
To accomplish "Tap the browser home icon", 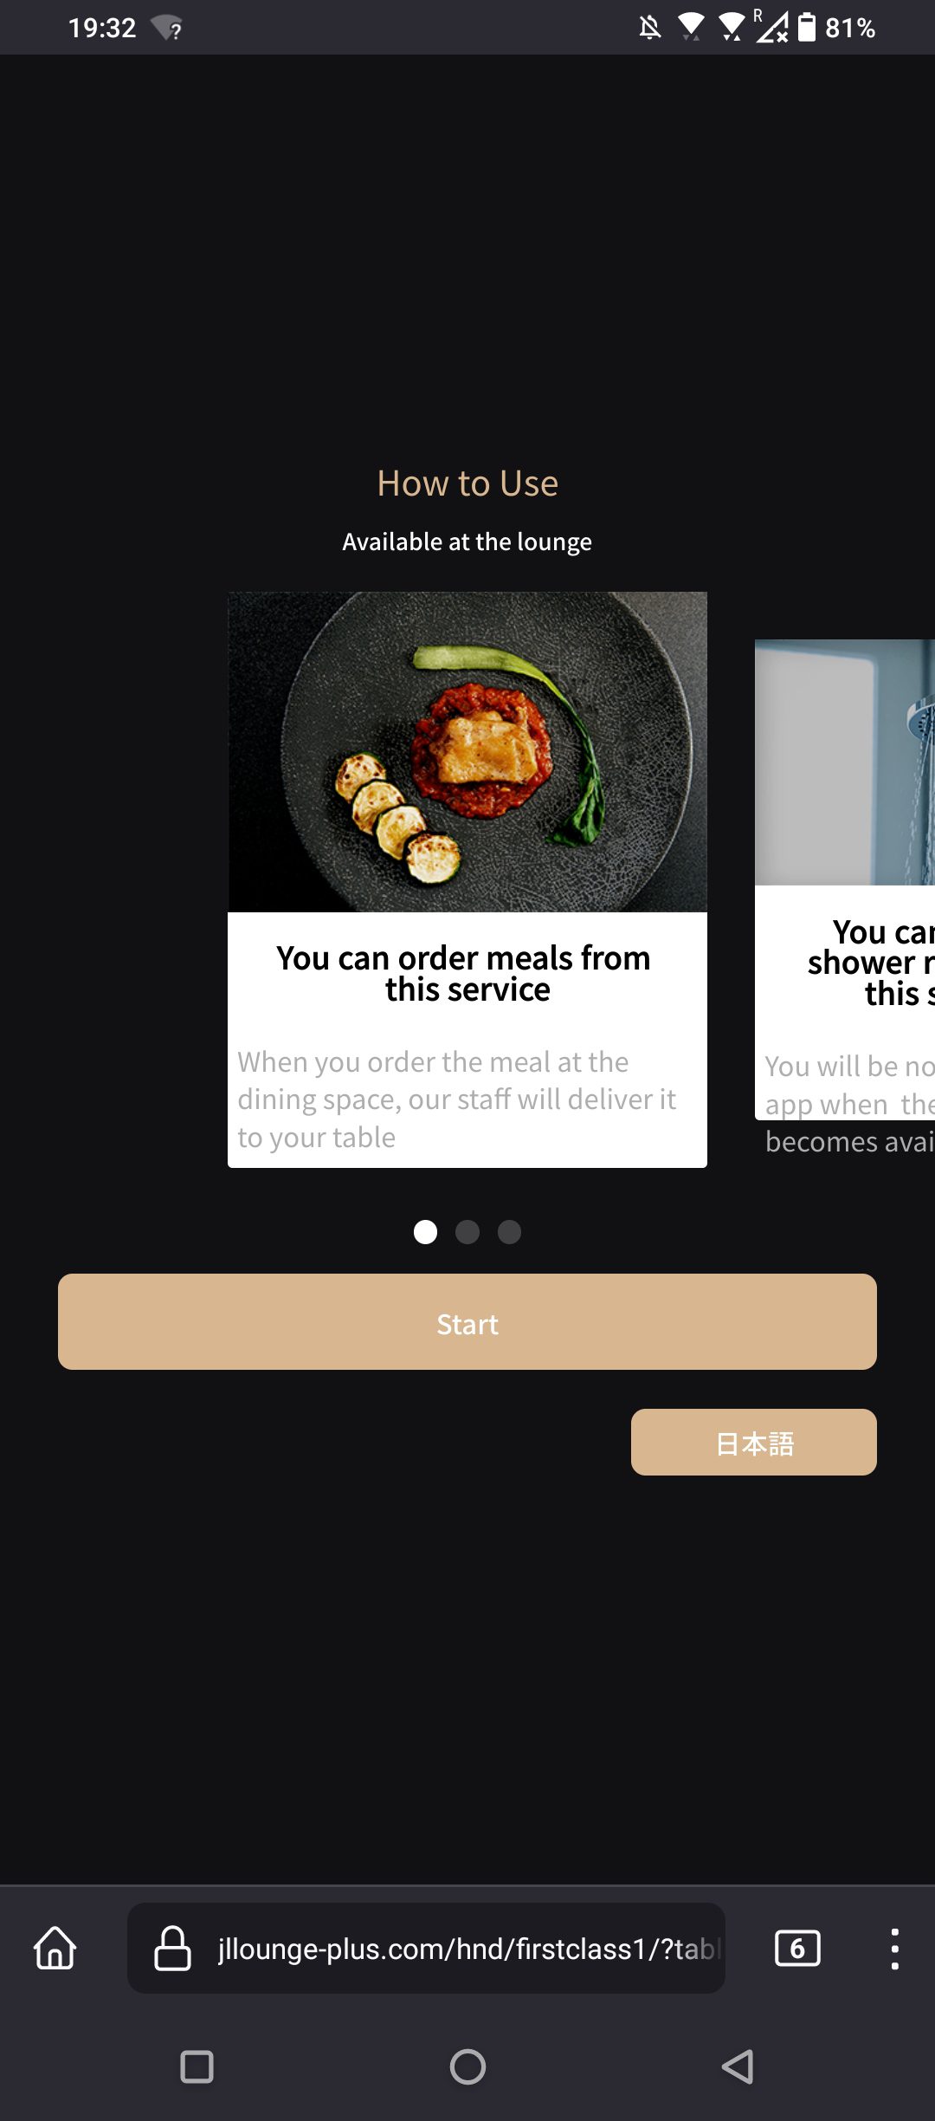I will (x=55, y=1948).
